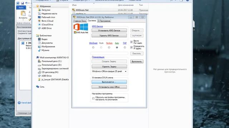
Task: Open A360 Drive under Мой компьютер
Action: 47,76
